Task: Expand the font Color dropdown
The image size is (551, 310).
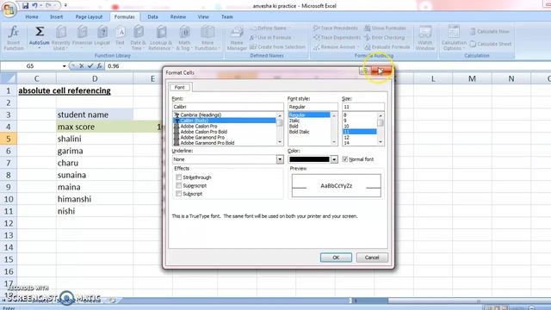Action: click(x=334, y=159)
